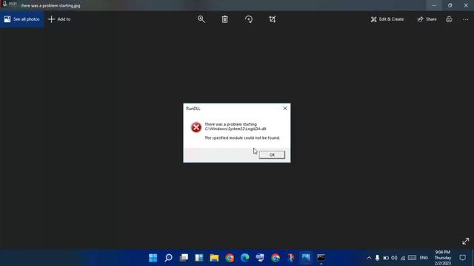Screen dimensions: 474x266
Task: Open volume control from the tray
Action: pyautogui.click(x=394, y=258)
